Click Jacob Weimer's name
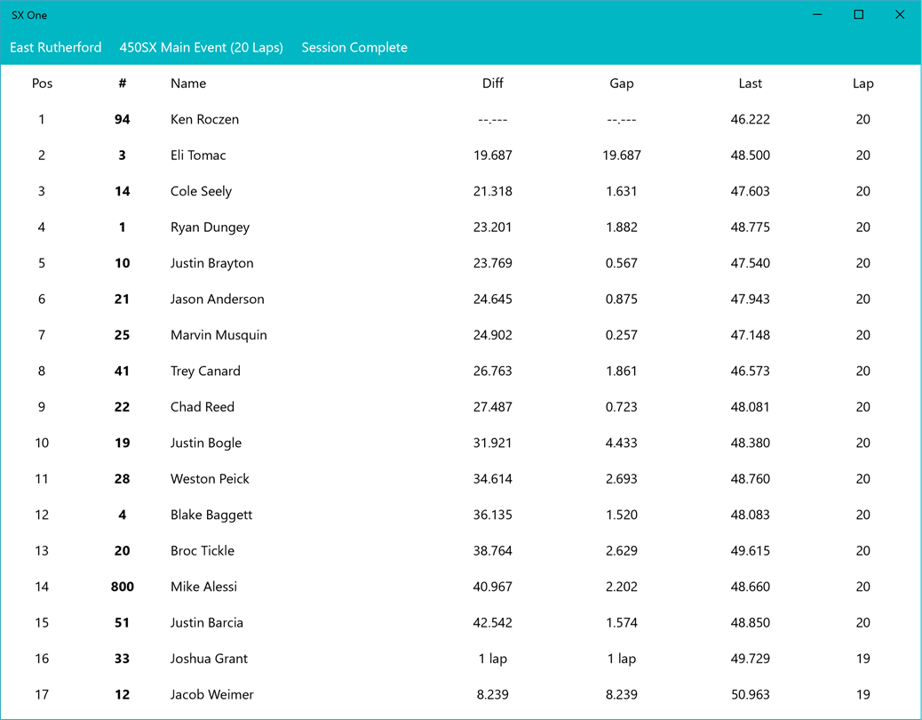 pos(212,695)
